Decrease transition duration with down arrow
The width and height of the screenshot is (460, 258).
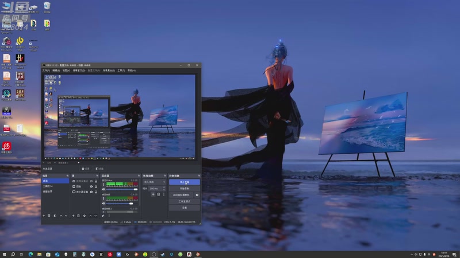(164, 190)
